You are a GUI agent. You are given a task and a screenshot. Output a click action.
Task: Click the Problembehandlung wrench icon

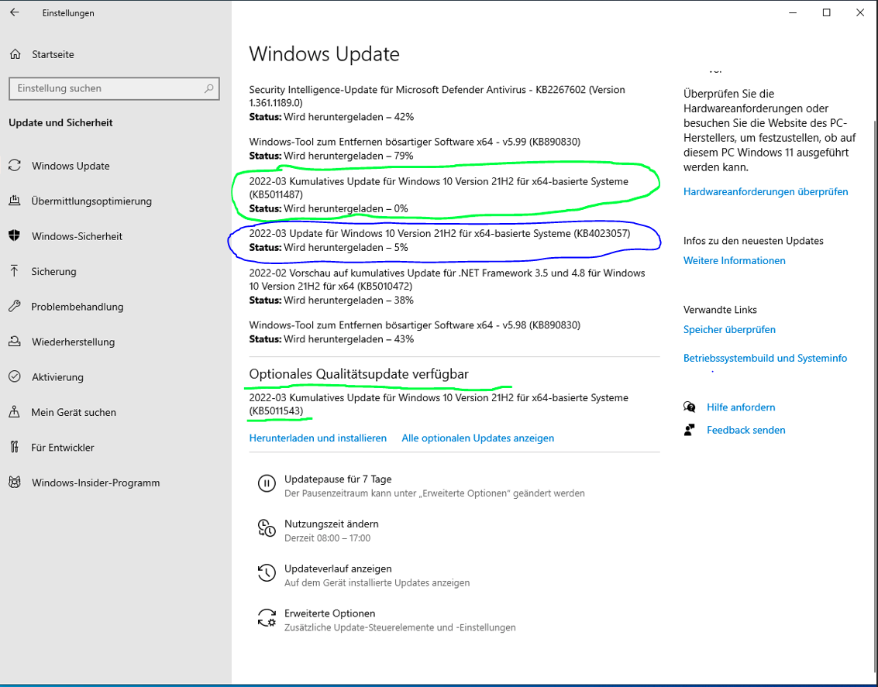pyautogui.click(x=15, y=307)
